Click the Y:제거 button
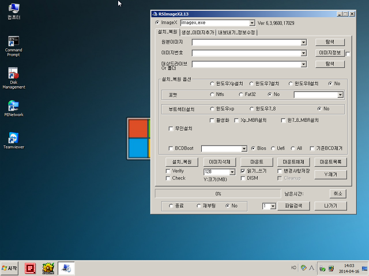Viewport: 369px width, 276px height. [330, 175]
